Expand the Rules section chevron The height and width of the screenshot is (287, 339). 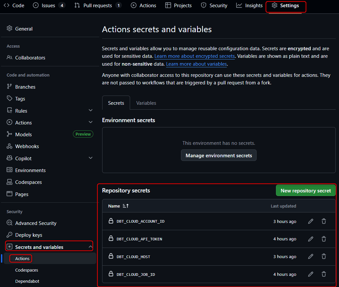pyautogui.click(x=91, y=111)
